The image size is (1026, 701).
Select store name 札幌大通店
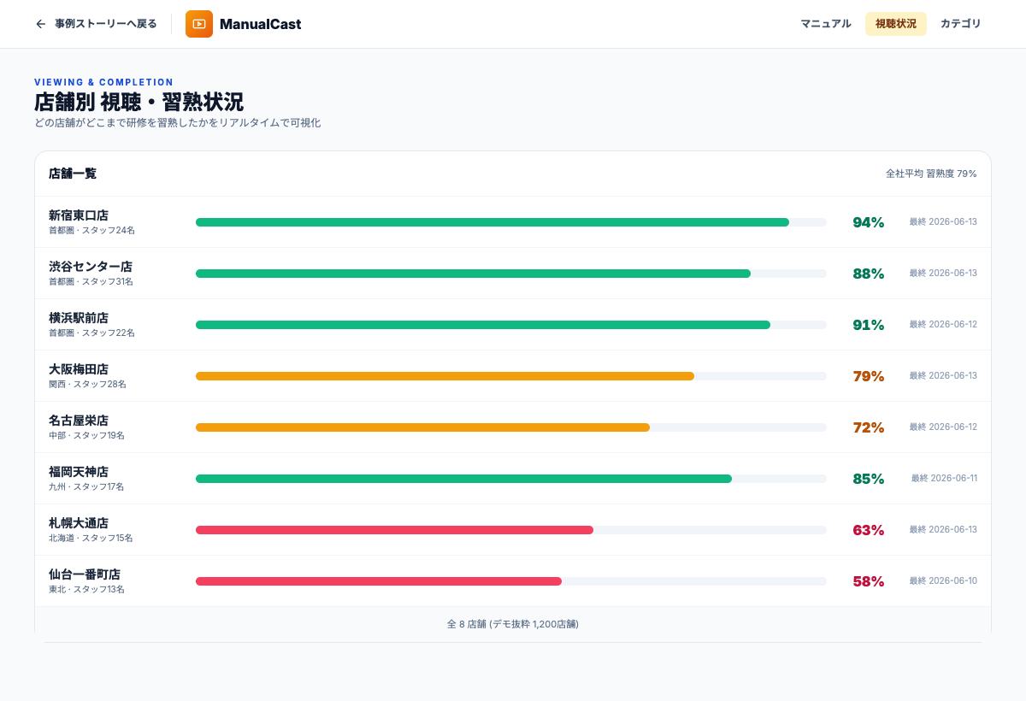79,523
